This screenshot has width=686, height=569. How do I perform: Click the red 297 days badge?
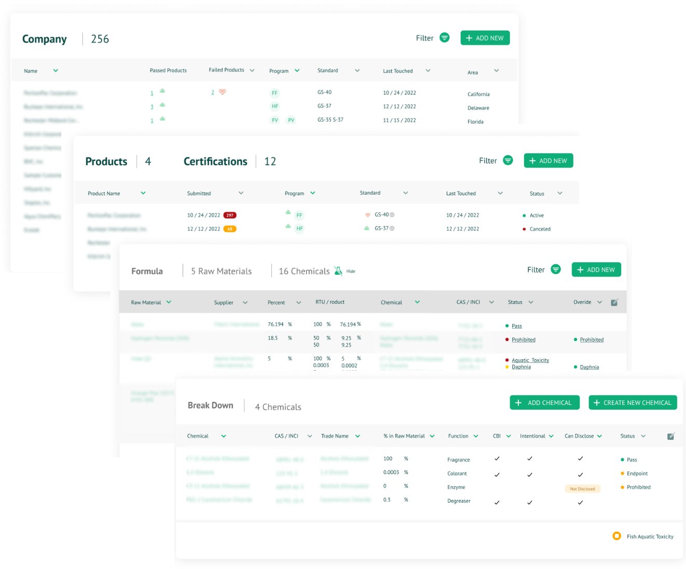[x=230, y=215]
